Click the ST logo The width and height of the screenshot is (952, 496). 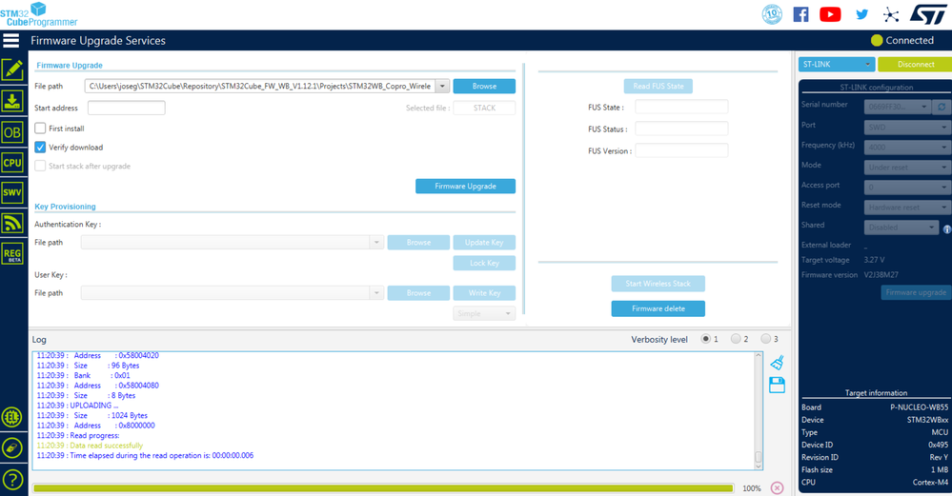pyautogui.click(x=928, y=14)
